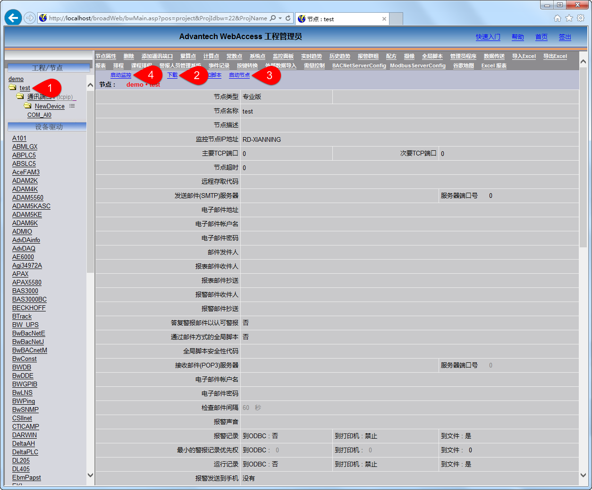Click the 快速入门 header link
Viewport: 592px width, 490px height.
(488, 37)
